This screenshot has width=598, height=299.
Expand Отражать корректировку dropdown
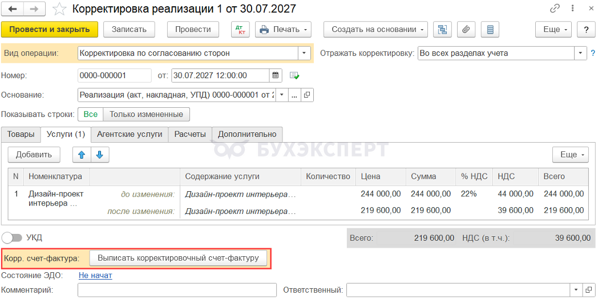click(580, 53)
